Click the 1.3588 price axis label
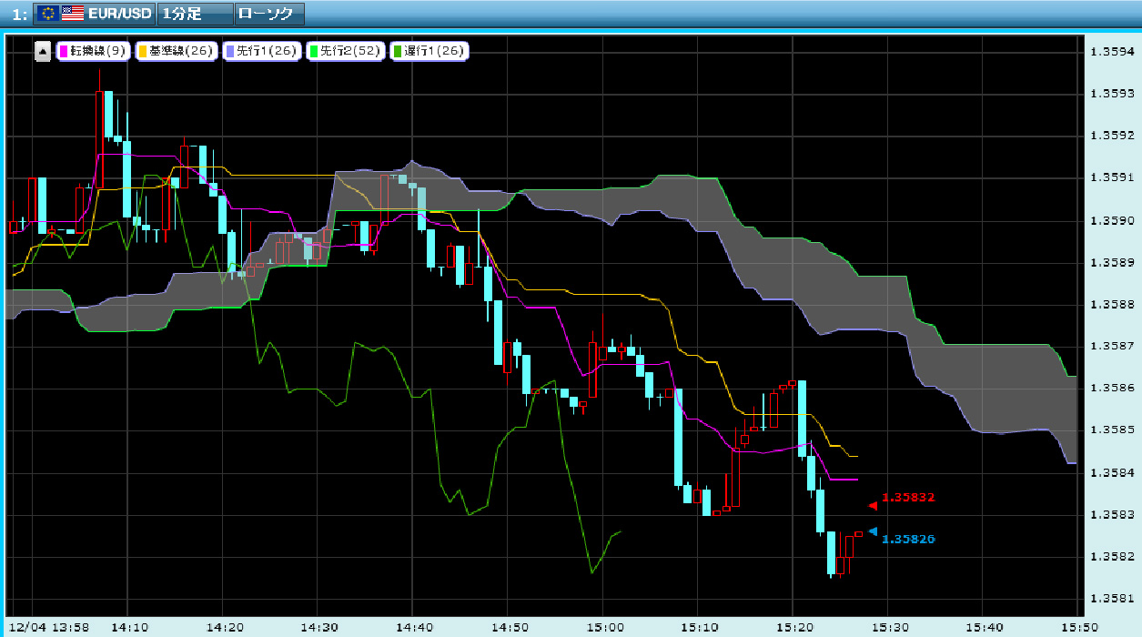 point(1111,304)
